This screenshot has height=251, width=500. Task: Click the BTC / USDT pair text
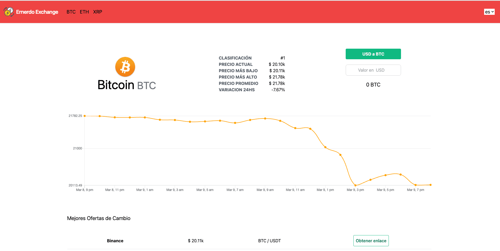tap(269, 241)
